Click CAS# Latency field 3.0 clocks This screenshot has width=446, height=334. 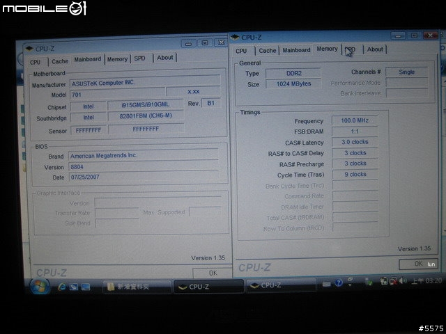tap(355, 142)
